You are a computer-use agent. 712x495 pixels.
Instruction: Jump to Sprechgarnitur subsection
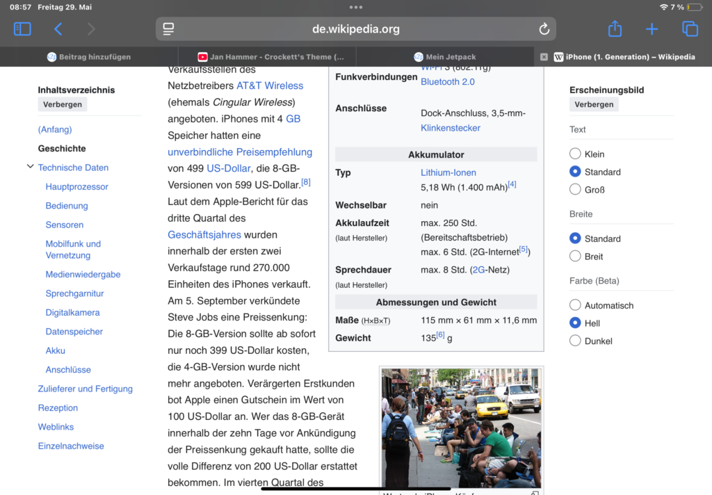pyautogui.click(x=74, y=293)
